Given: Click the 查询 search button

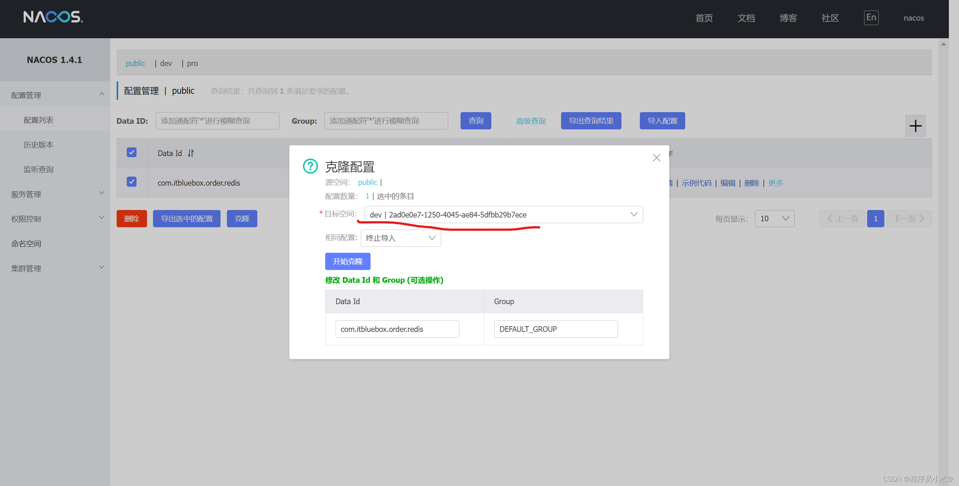Looking at the screenshot, I should 476,121.
